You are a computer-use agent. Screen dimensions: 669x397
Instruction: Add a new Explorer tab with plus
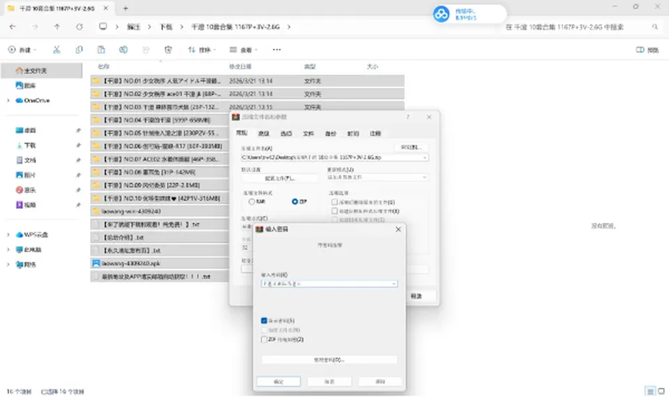coord(125,8)
